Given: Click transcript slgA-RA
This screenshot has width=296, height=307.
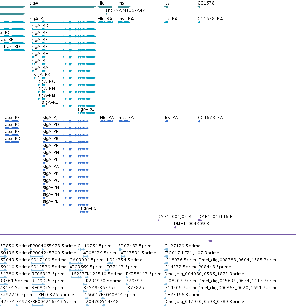Looking at the screenshot, I should pos(61,71).
